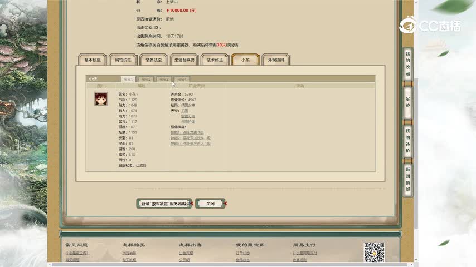This screenshot has height=267, width=476.
Task: Click the 登录"傲雪凌霜"服务器购买 button
Action: 164,204
